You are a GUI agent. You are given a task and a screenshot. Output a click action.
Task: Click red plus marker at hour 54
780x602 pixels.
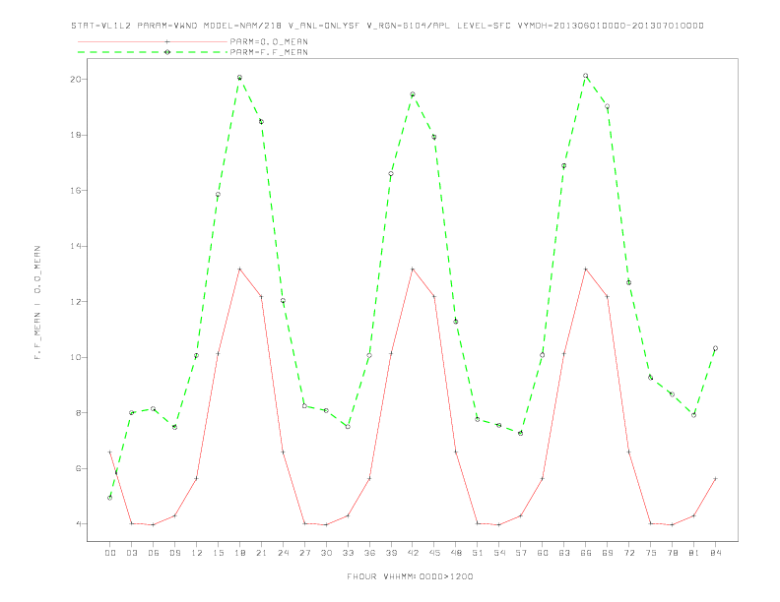click(499, 525)
